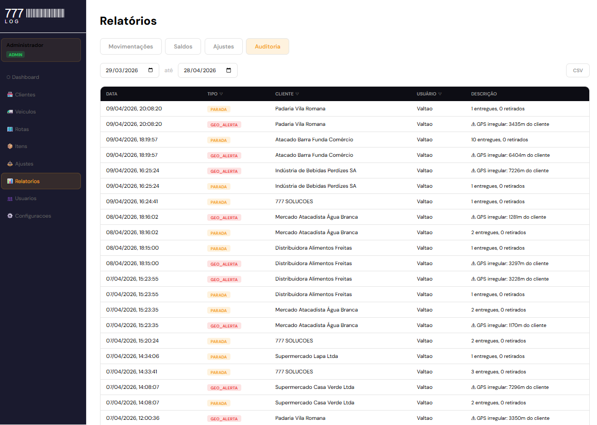Viewport: 597px width, 425px height.
Task: Click the Dashboard icon in sidebar
Action: [x=9, y=77]
